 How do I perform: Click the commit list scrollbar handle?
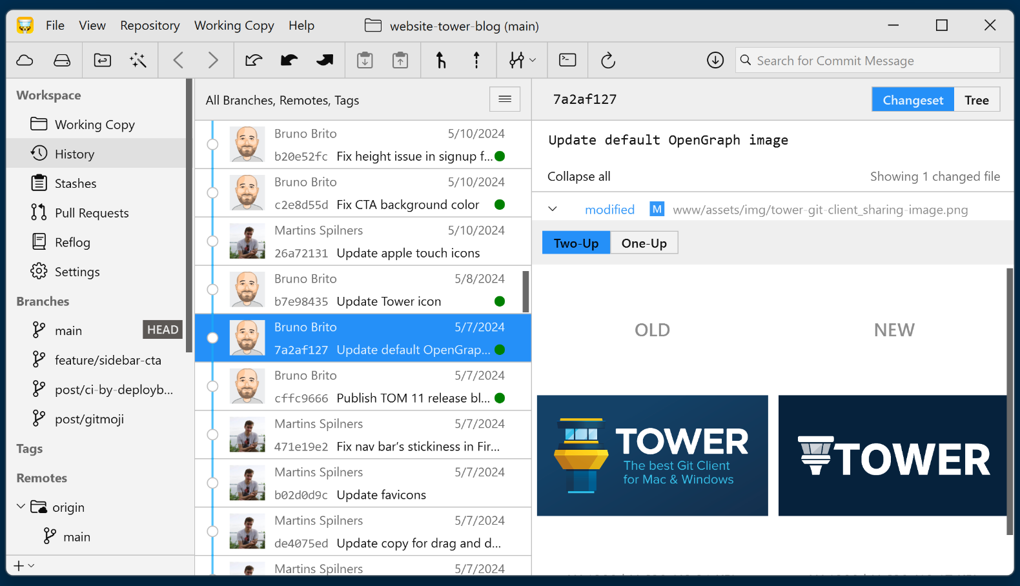(525, 292)
